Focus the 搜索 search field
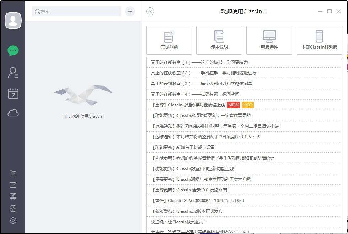The image size is (348, 234). (77, 11)
